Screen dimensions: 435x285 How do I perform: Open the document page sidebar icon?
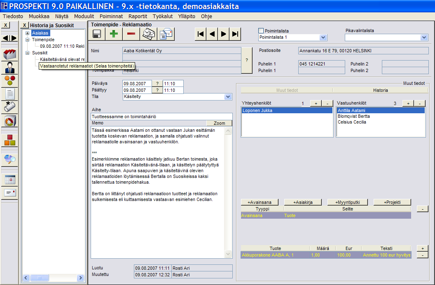(10, 94)
